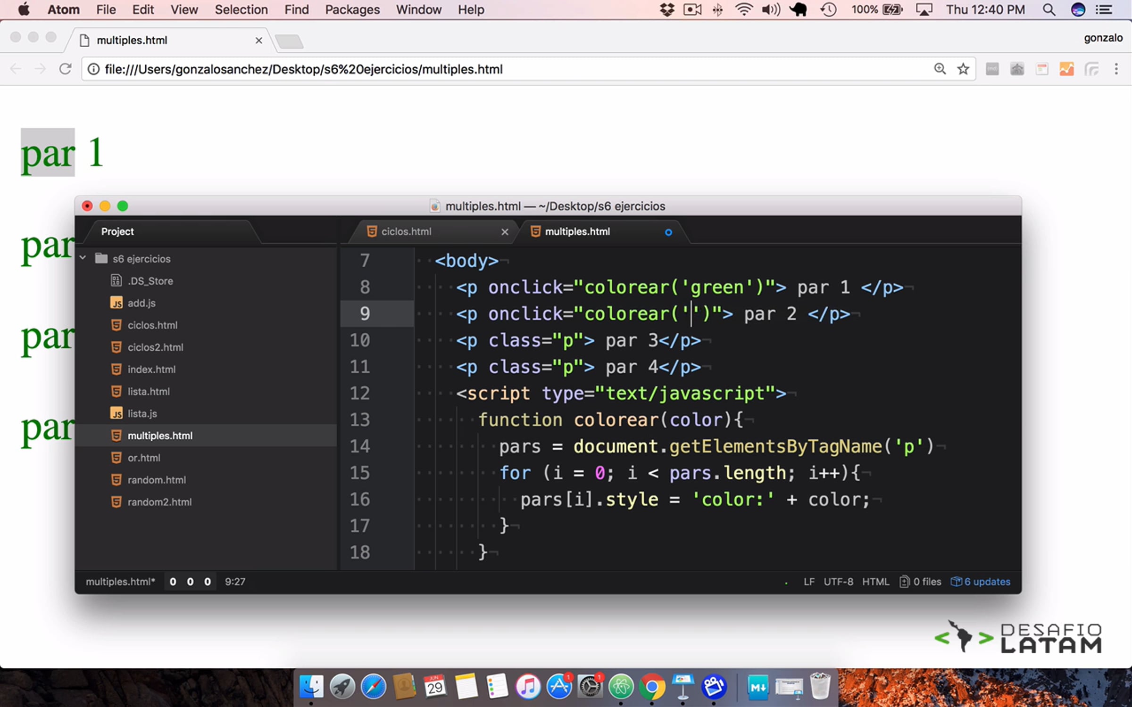Open the Packages menu
The image size is (1132, 707).
pyautogui.click(x=352, y=9)
